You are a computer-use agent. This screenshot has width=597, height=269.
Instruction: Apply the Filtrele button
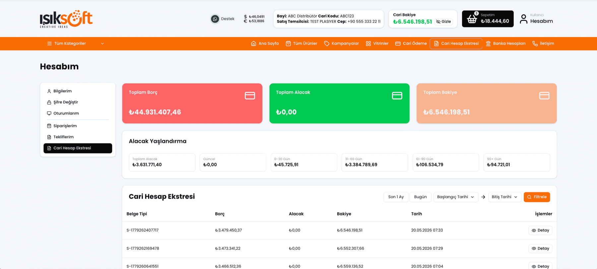(537, 197)
